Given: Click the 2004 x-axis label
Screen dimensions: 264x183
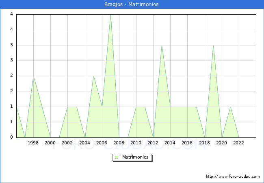Looking at the screenshot, I should (x=84, y=143).
